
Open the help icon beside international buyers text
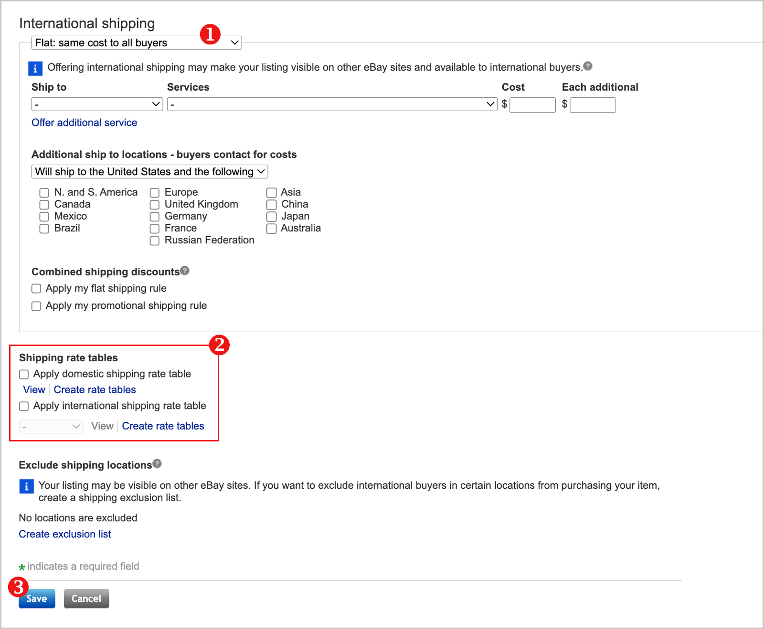[588, 67]
